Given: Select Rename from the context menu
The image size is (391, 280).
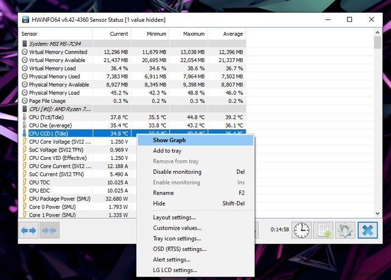Looking at the screenshot, I should click(195, 193).
